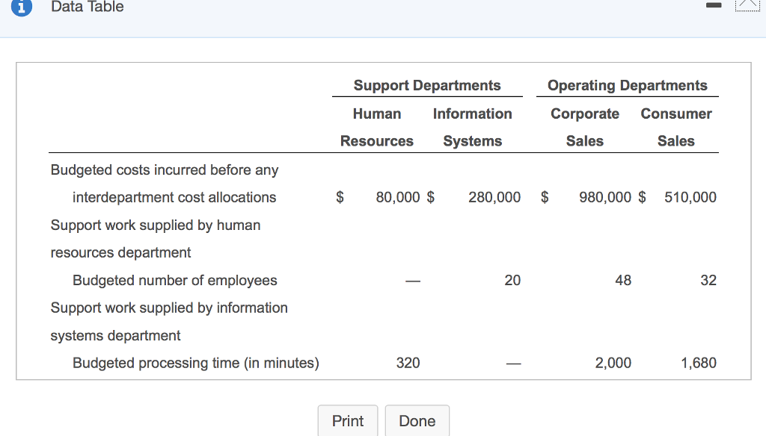The image size is (766, 436).
Task: Click the 80,000 budgeted cost value
Action: click(398, 197)
